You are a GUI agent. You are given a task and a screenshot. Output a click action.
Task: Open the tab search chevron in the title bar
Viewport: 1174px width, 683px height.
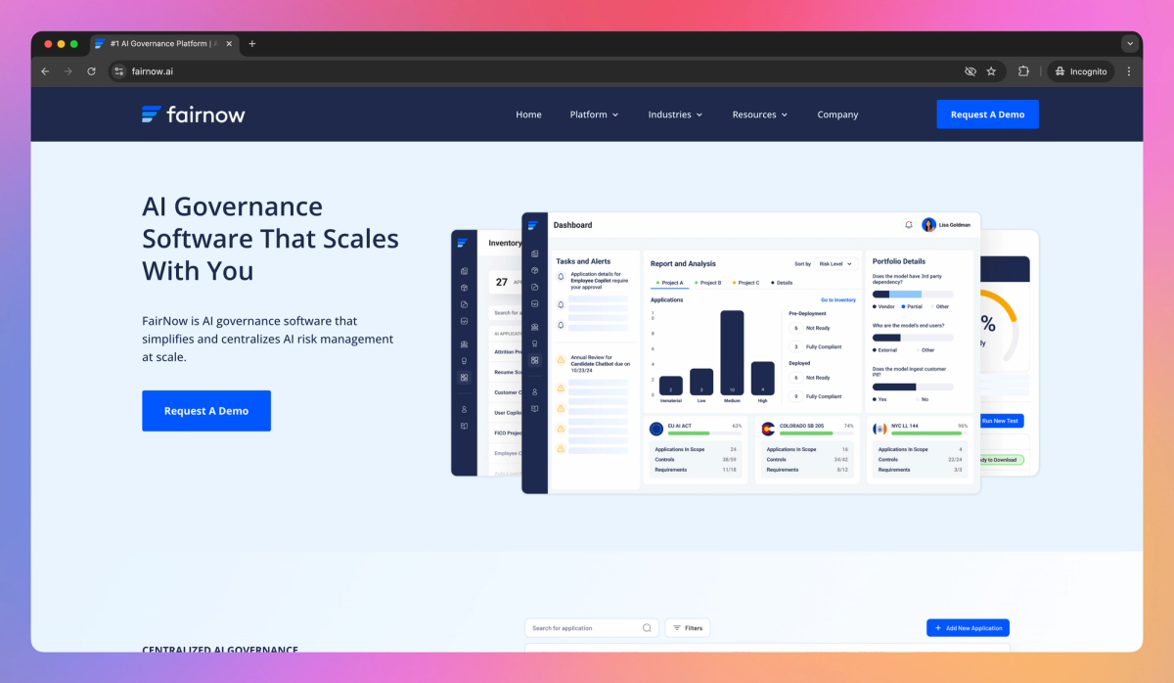coord(1130,44)
